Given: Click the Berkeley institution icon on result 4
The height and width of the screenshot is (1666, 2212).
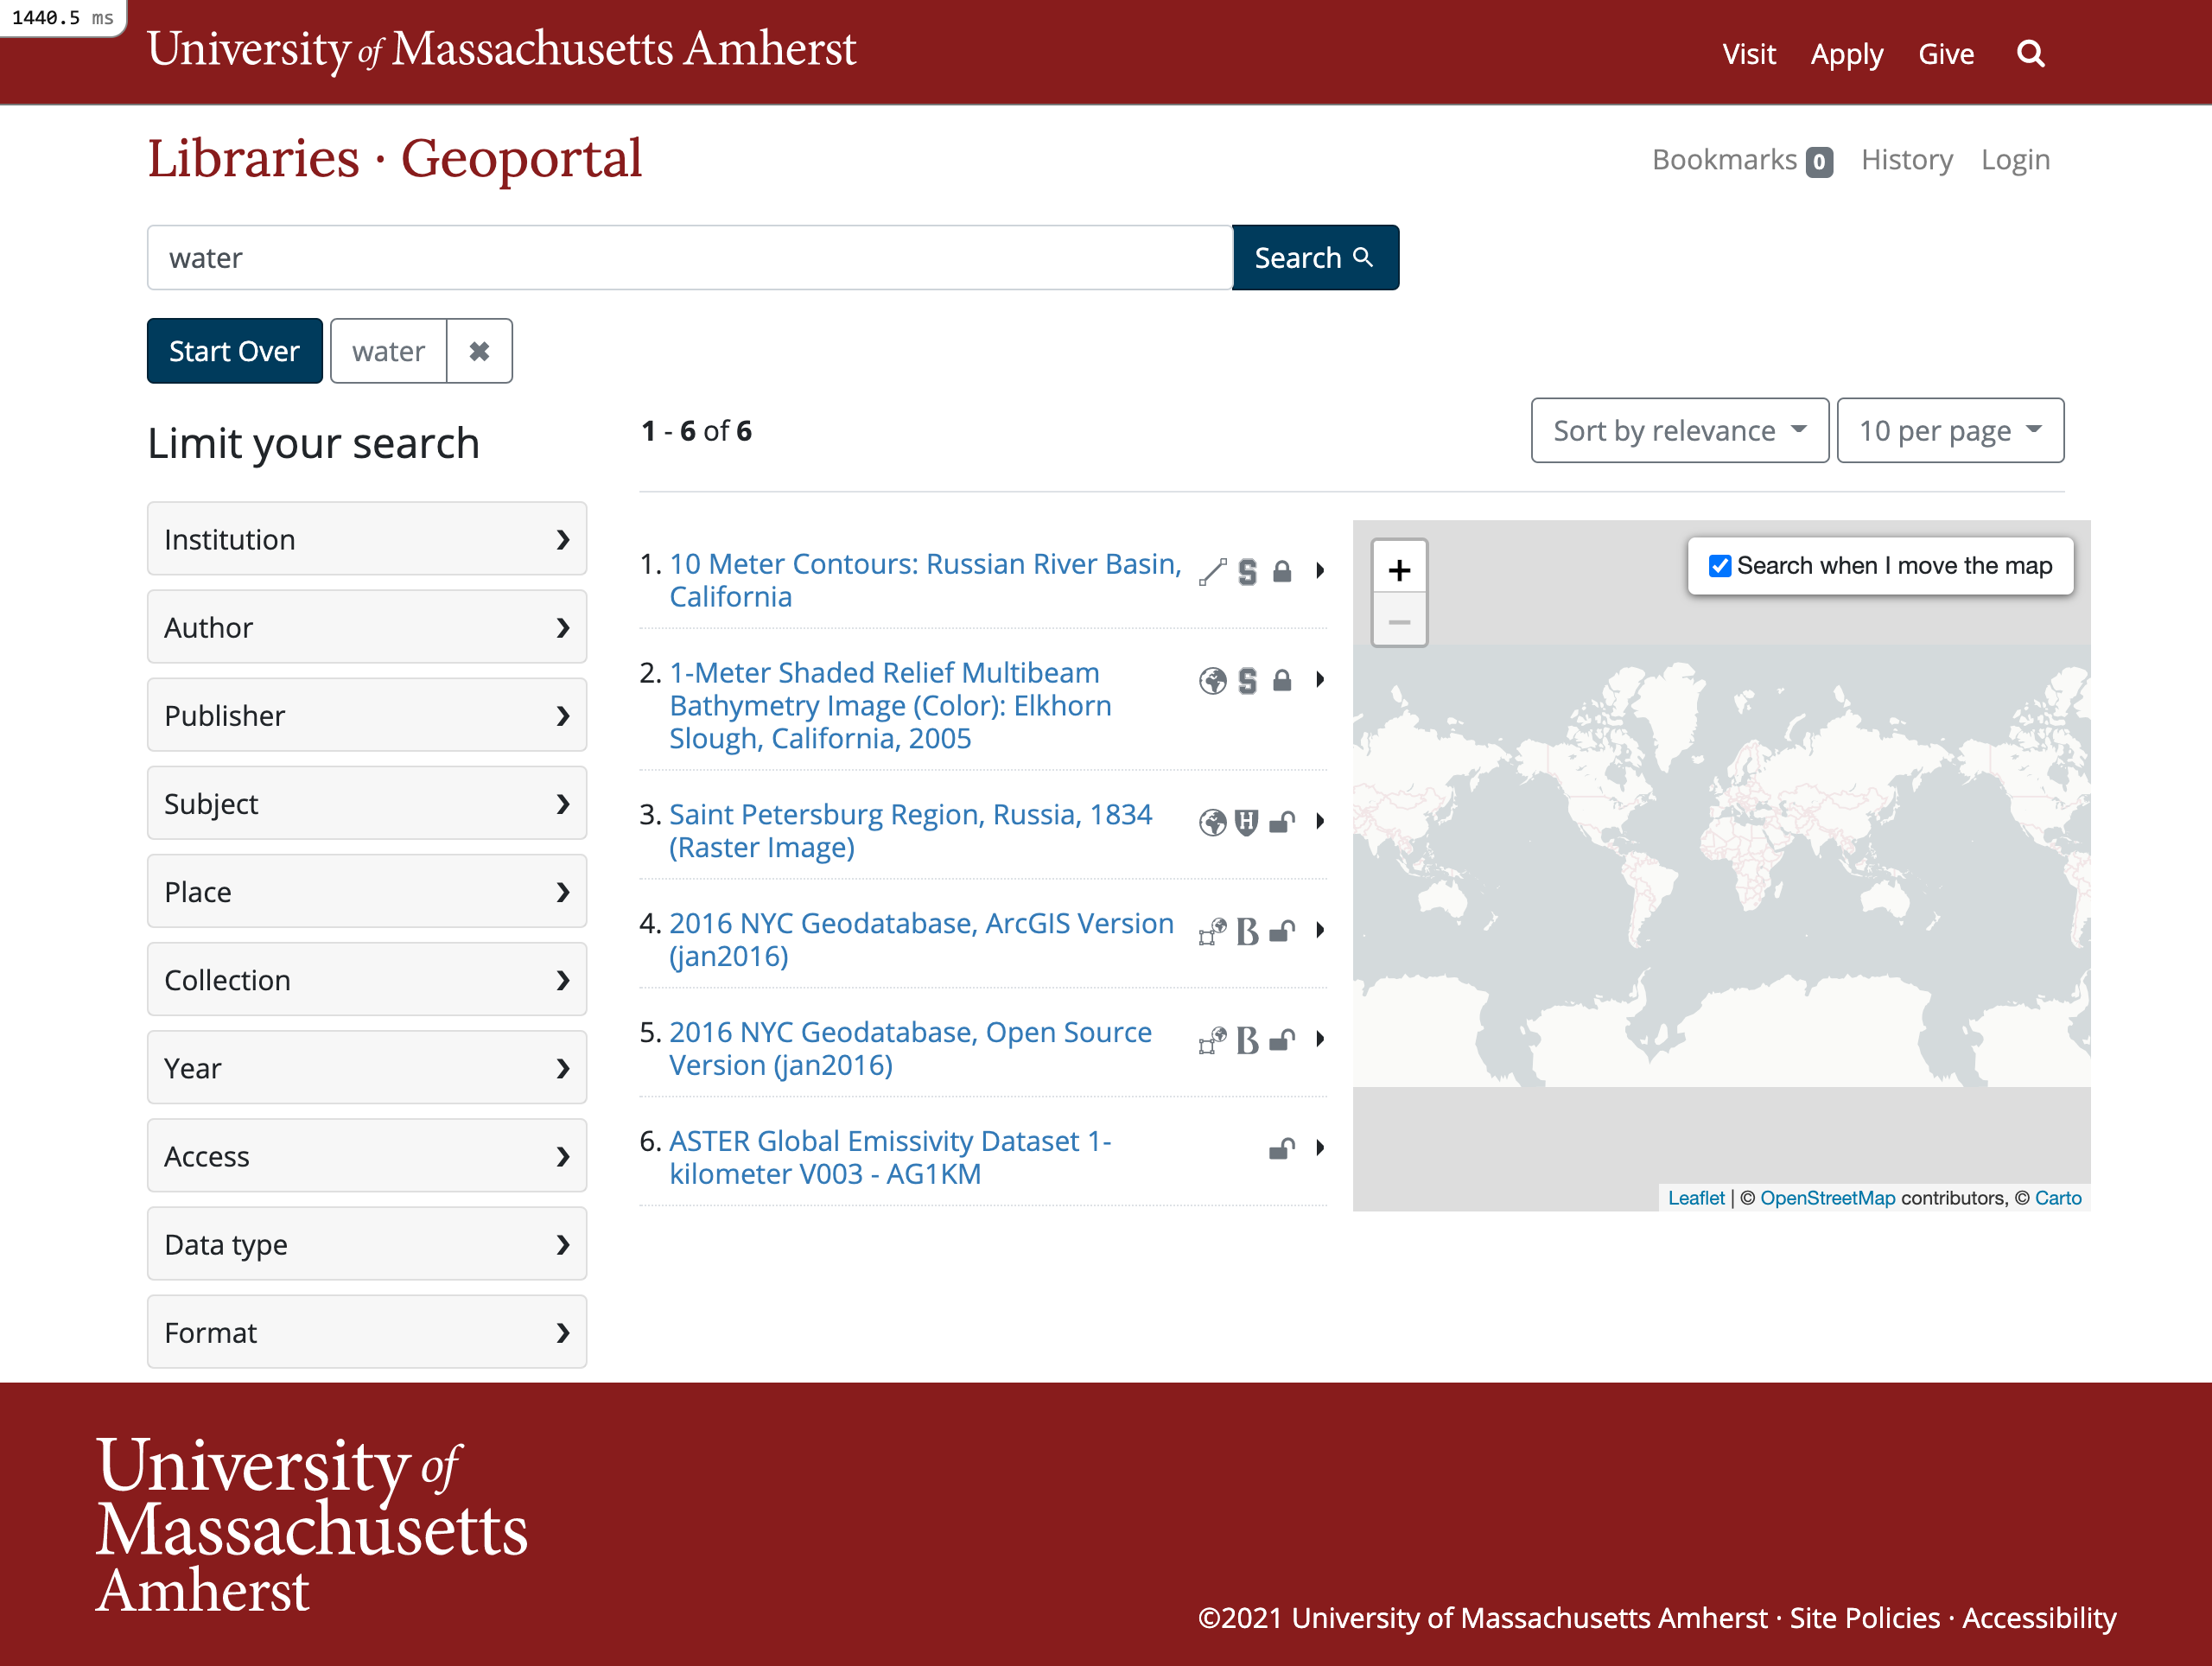Looking at the screenshot, I should coord(1246,931).
